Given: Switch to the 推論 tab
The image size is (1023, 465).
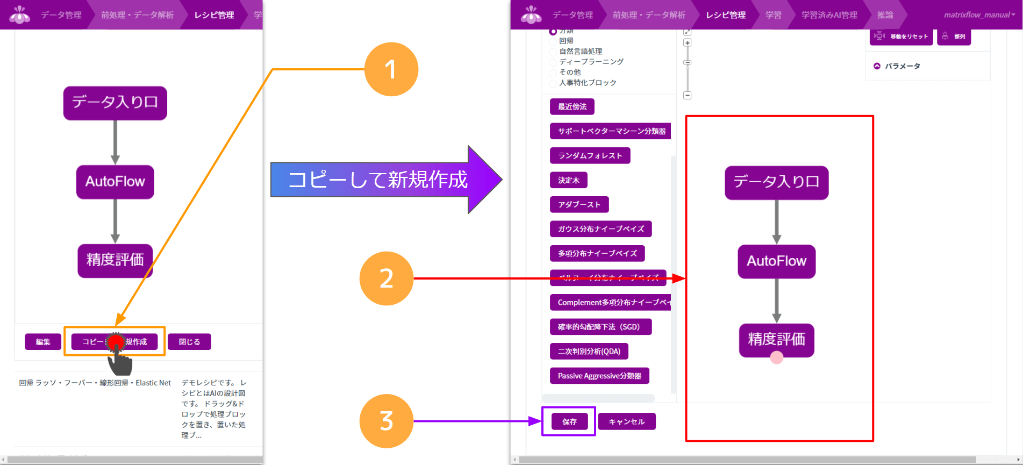Looking at the screenshot, I should (x=885, y=15).
